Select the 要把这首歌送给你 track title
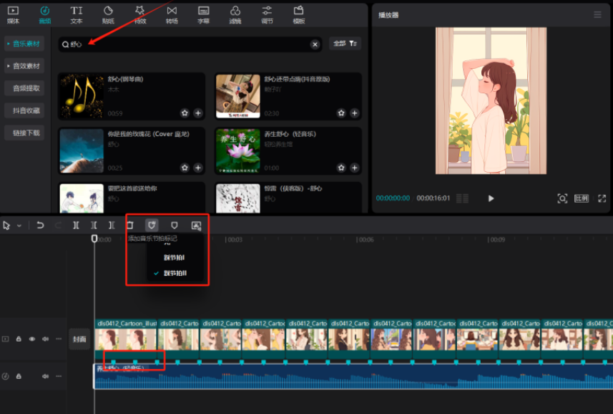The height and width of the screenshot is (414, 613). [132, 188]
